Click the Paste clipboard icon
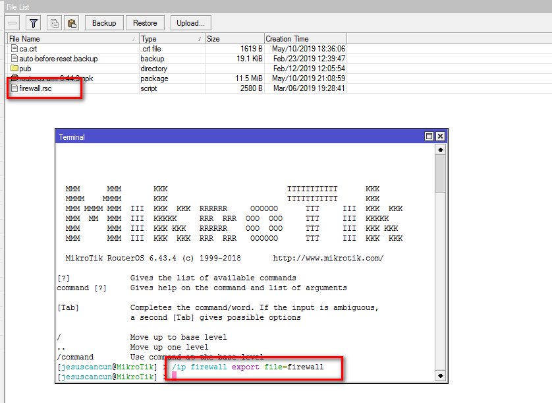This screenshot has height=403, width=552. (x=72, y=23)
